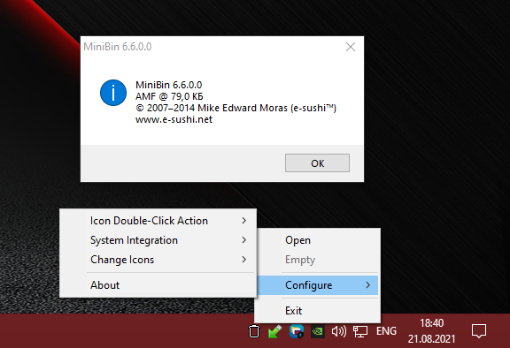Close the MiniBin 6.6.0.0 dialog
Screen dimensions: 510x348
point(351,47)
